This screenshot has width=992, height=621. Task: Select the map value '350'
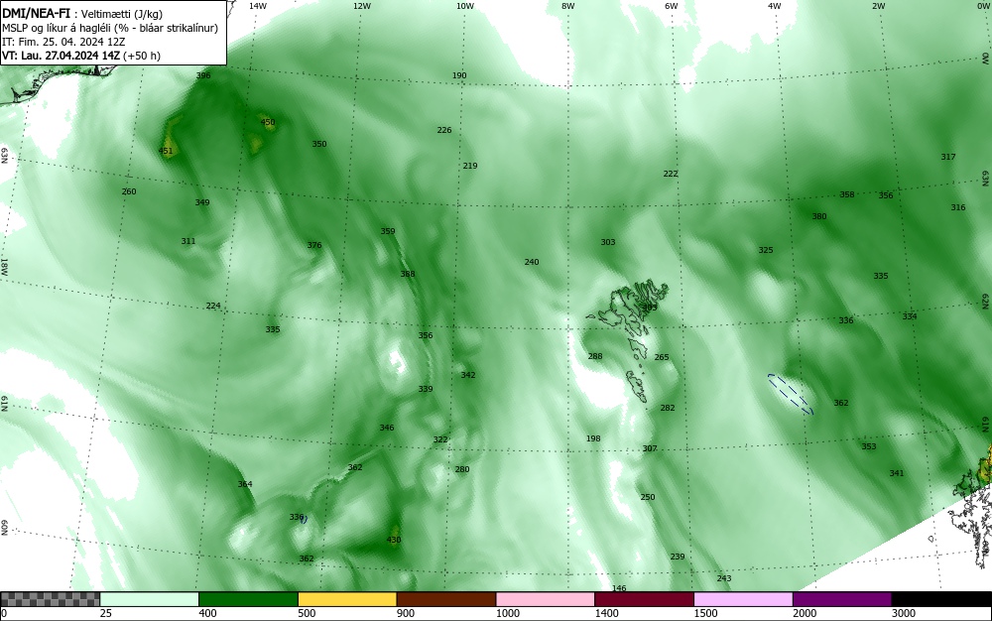pyautogui.click(x=319, y=144)
